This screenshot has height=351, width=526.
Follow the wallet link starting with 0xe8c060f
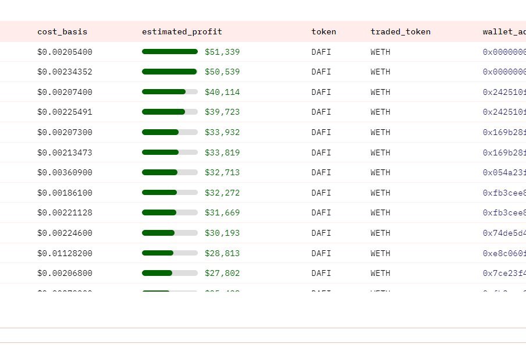click(x=504, y=254)
